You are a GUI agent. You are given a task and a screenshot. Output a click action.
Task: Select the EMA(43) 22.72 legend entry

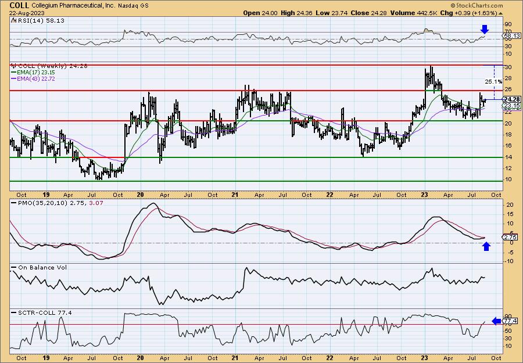33,78
